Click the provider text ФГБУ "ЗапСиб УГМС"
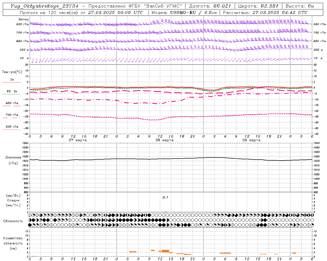 coord(155,6)
